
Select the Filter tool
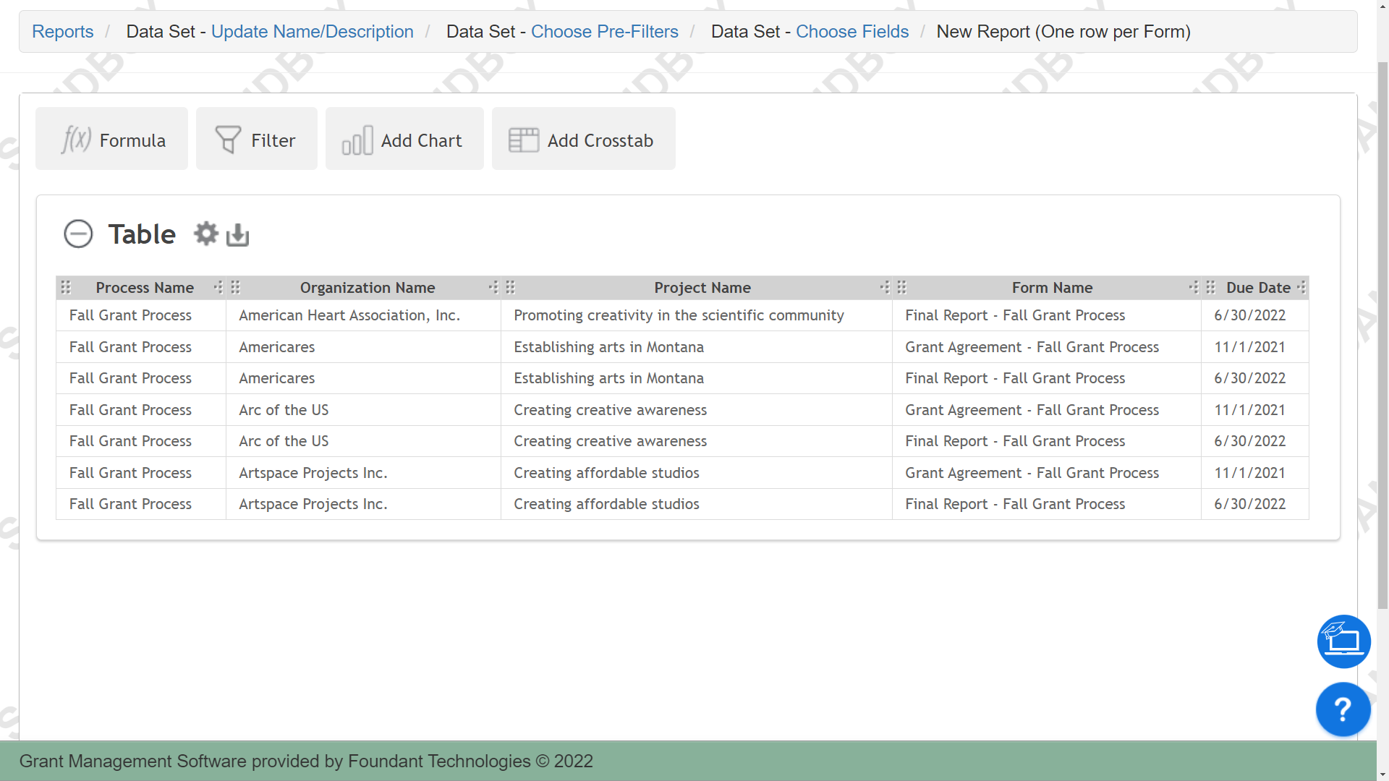tap(256, 139)
